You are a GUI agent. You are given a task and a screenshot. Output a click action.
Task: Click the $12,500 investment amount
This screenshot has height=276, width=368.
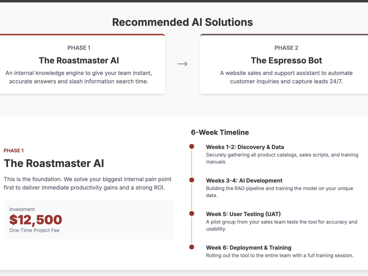tap(36, 220)
